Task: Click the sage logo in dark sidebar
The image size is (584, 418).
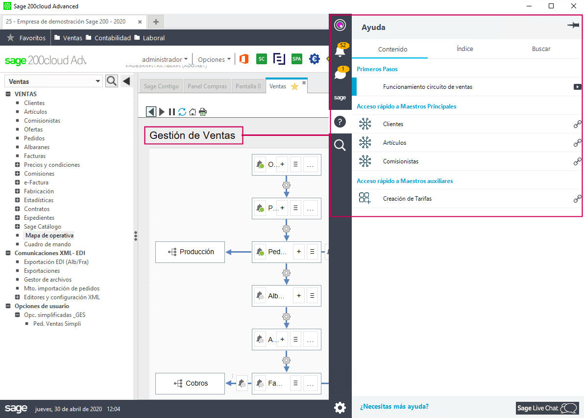Action: 340,97
